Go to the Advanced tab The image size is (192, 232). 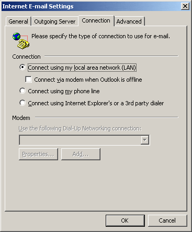coord(129,21)
